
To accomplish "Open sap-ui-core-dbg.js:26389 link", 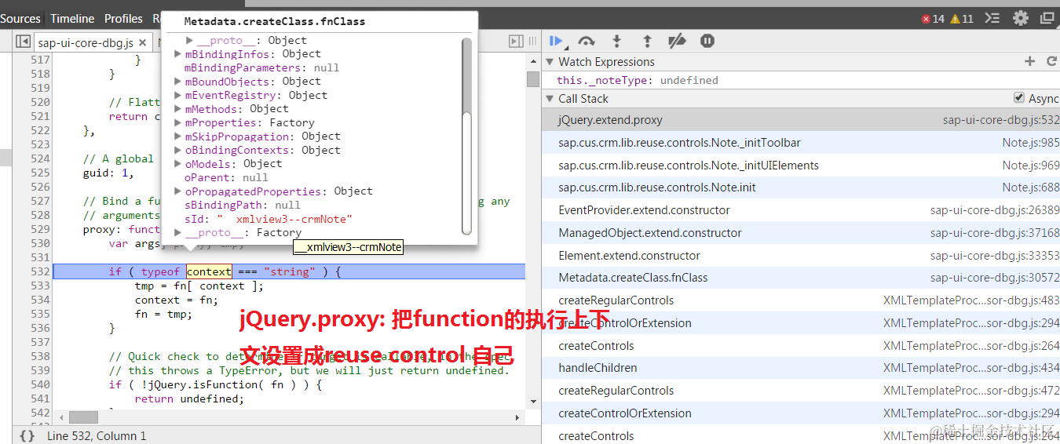I will [995, 210].
